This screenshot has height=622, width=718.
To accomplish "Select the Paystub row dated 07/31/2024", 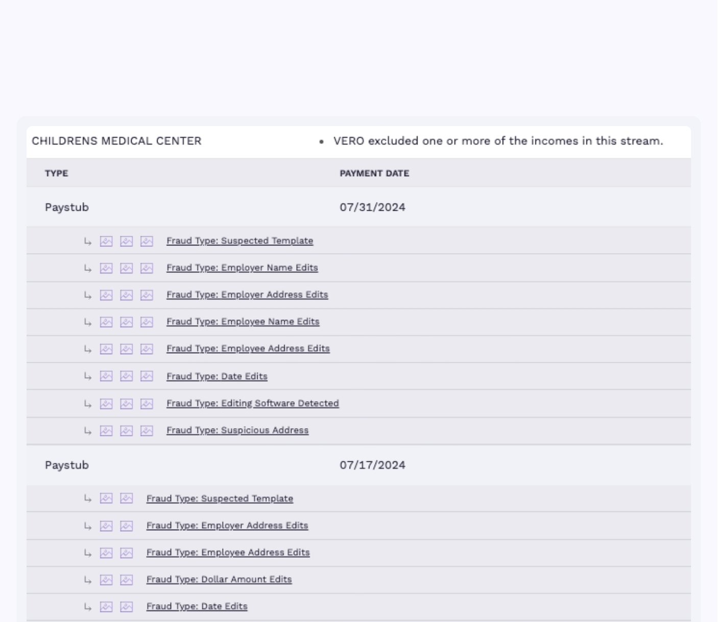I will point(67,207).
